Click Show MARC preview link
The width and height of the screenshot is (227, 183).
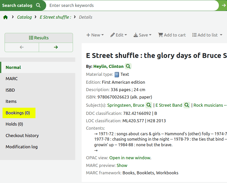[x=122, y=165]
